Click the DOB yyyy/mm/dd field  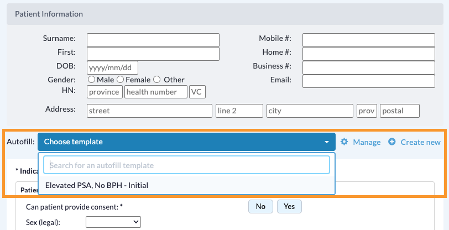(113, 68)
